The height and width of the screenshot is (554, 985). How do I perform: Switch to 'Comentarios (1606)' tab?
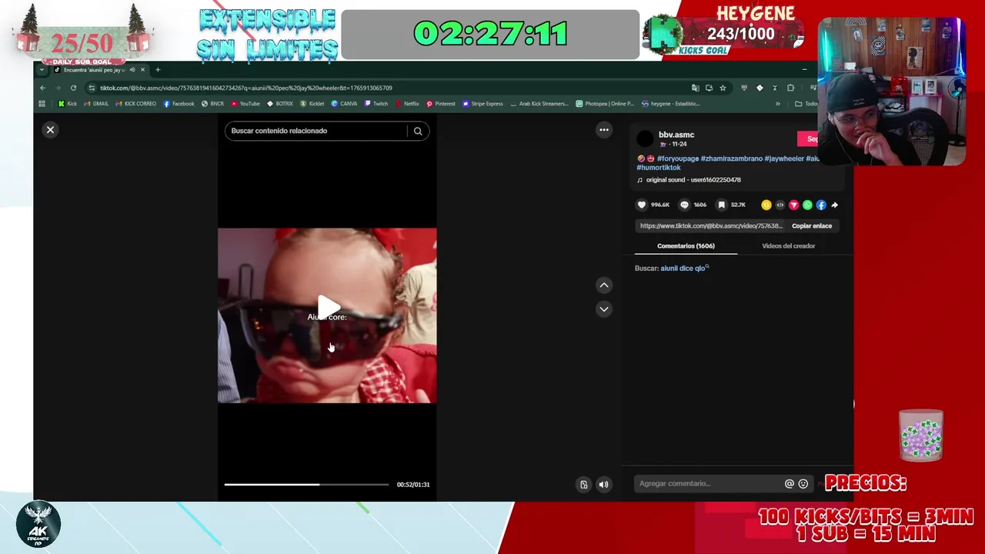coord(686,246)
